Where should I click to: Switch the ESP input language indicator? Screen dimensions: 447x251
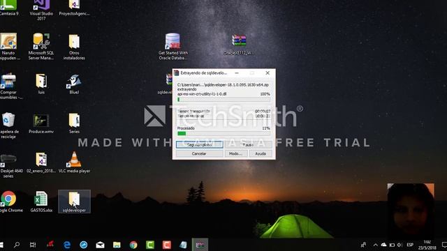coord(410,245)
